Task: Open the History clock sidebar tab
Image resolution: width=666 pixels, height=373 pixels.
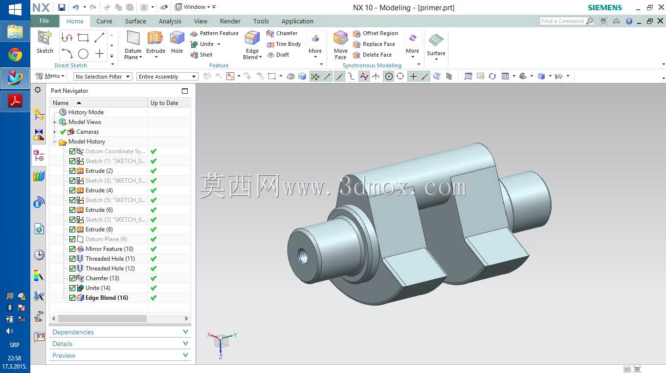Action: coord(39,255)
